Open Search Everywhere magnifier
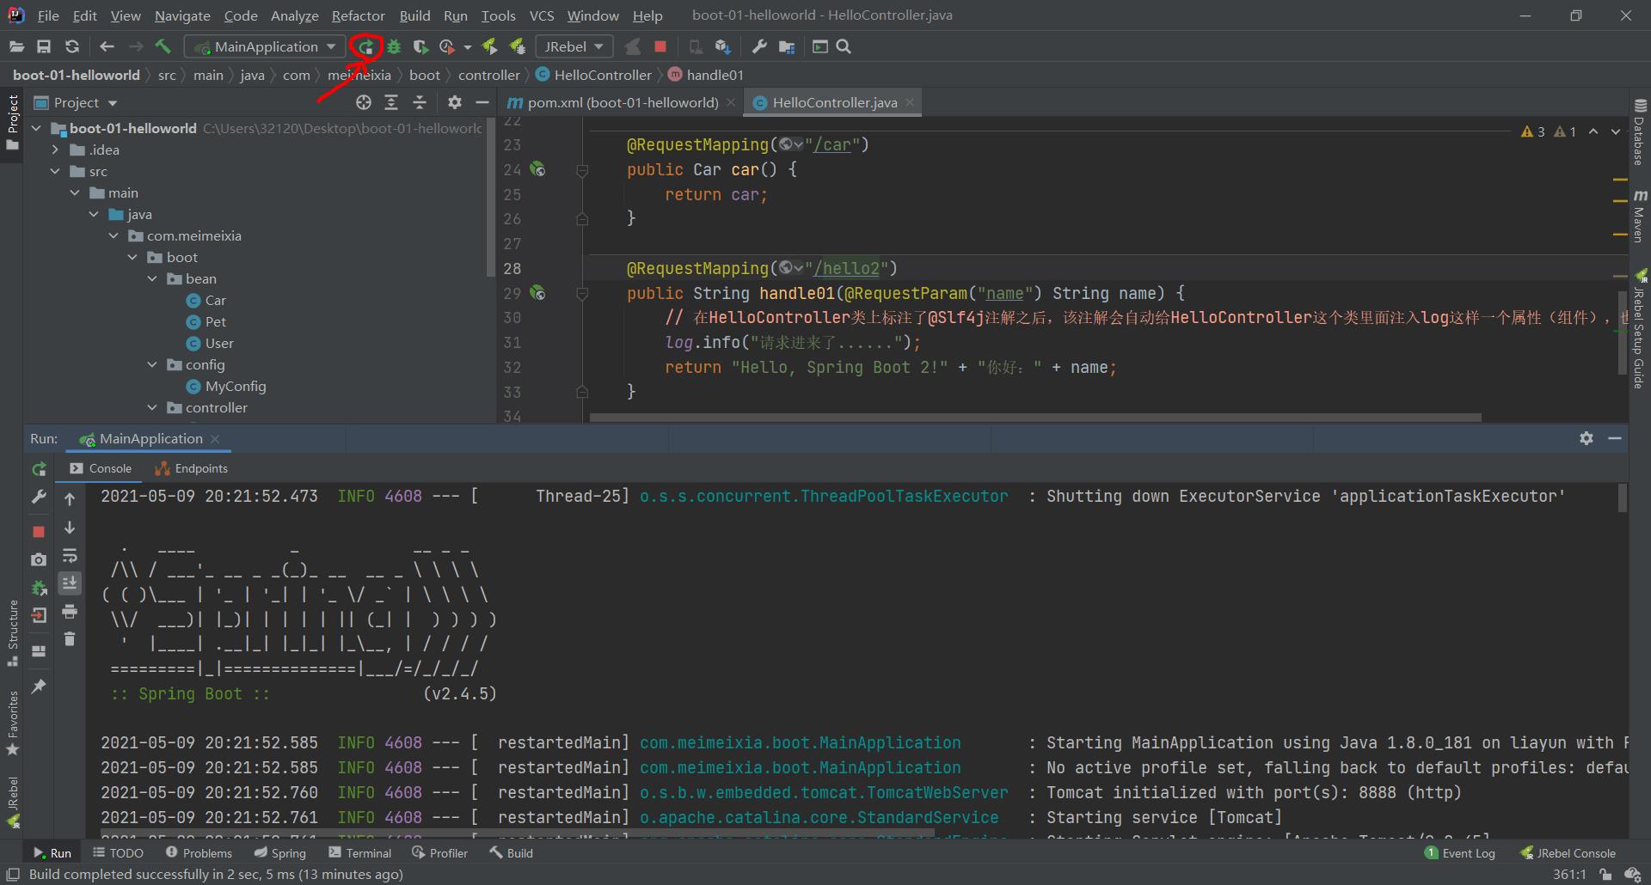 [844, 46]
